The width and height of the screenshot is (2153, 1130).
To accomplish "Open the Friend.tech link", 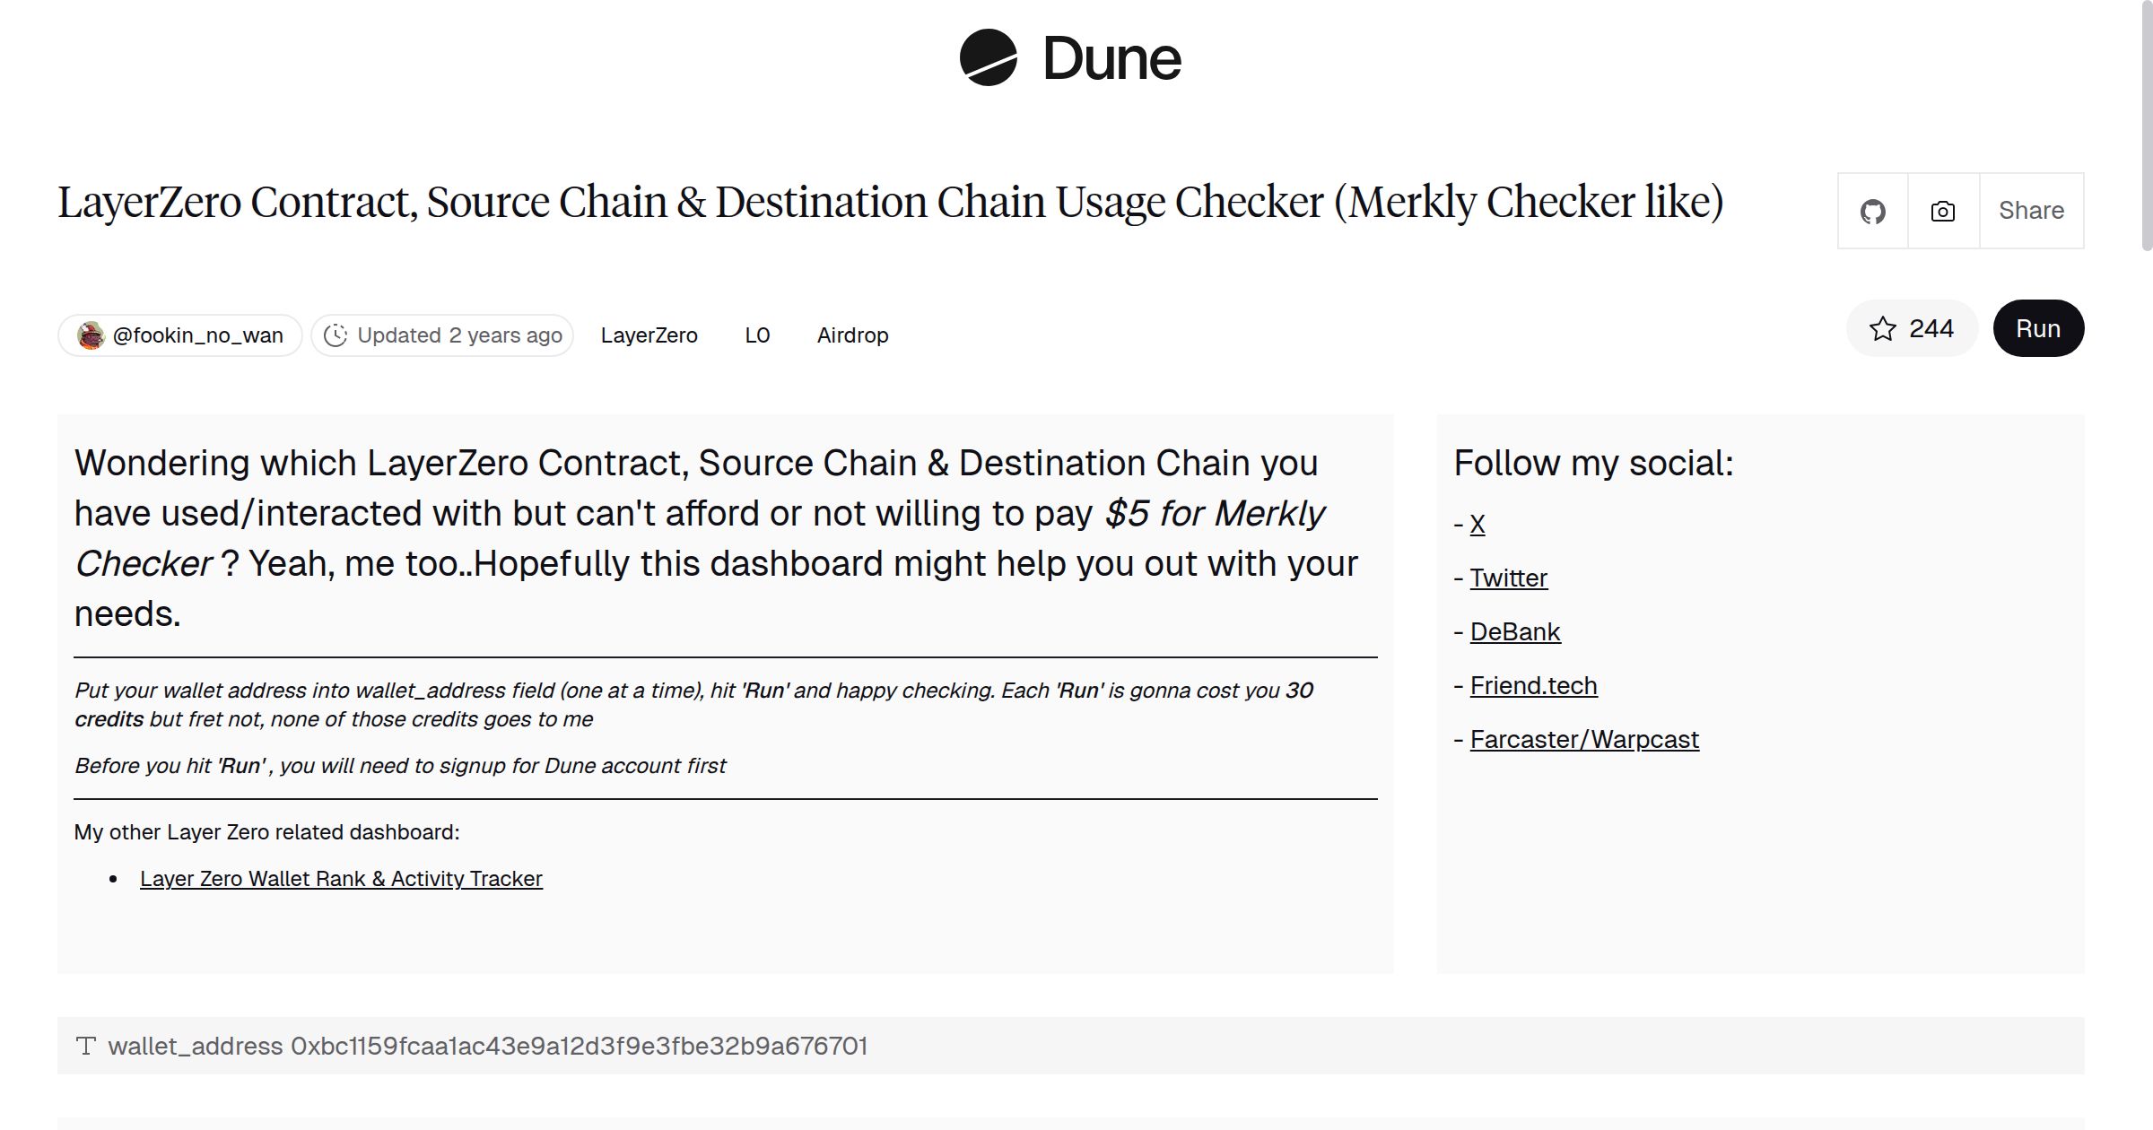I will pos(1533,685).
